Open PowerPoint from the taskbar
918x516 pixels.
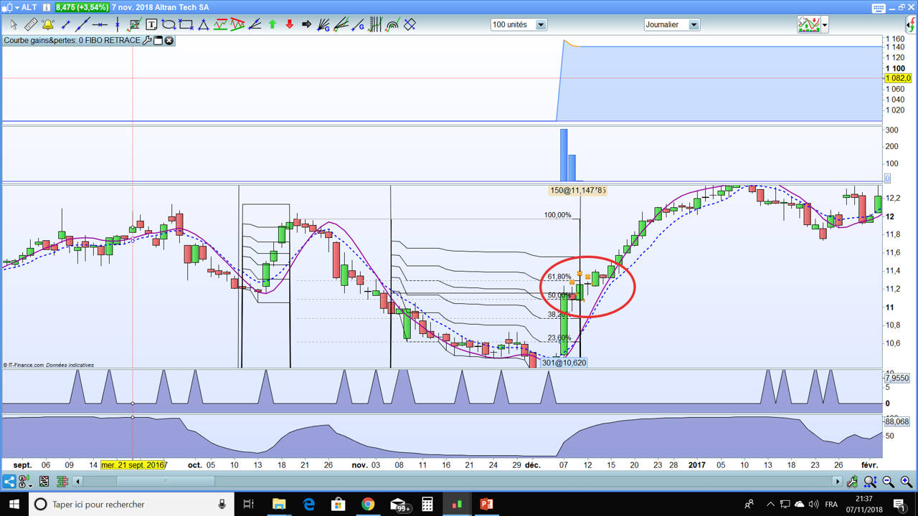tap(486, 505)
